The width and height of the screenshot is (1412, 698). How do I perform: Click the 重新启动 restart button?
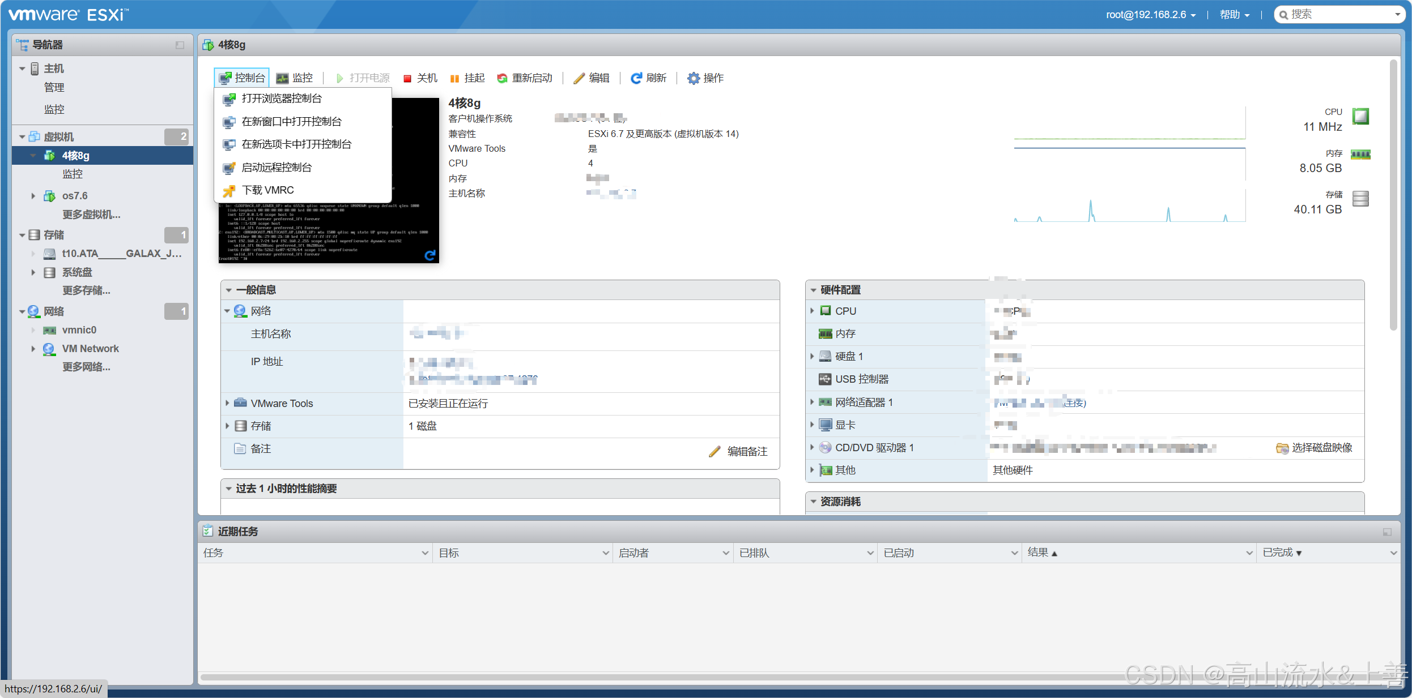pos(525,78)
